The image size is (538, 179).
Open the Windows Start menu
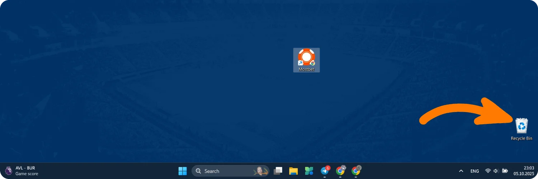[x=183, y=171]
